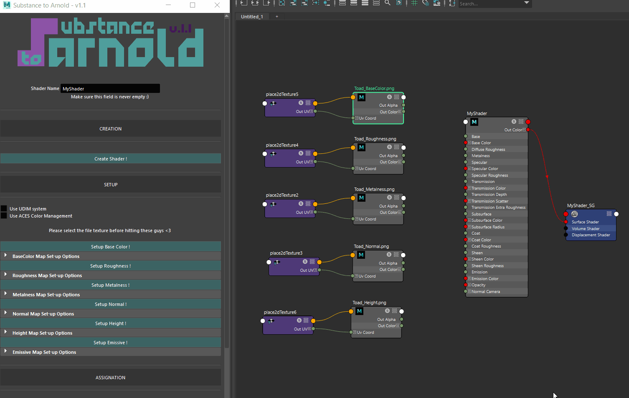Click the magnifier search icon in Node Editor toolbar
629x398 pixels.
388,3
